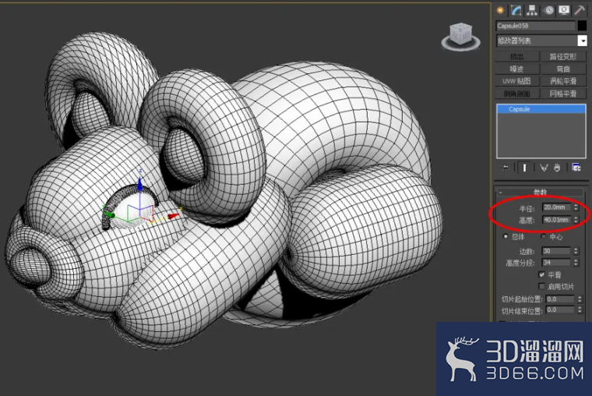Click the 切片结束位置 spinner arrows
Image resolution: width=592 pixels, height=396 pixels.
tap(580, 310)
